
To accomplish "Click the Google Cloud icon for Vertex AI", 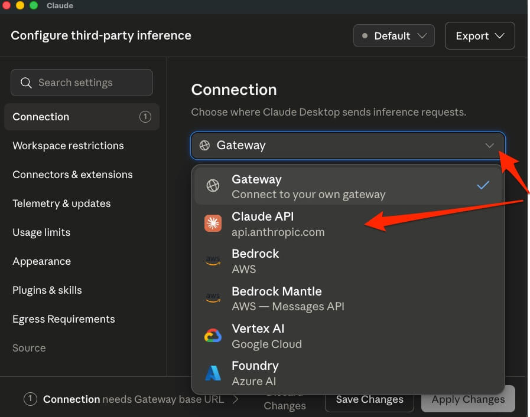I will coord(213,336).
